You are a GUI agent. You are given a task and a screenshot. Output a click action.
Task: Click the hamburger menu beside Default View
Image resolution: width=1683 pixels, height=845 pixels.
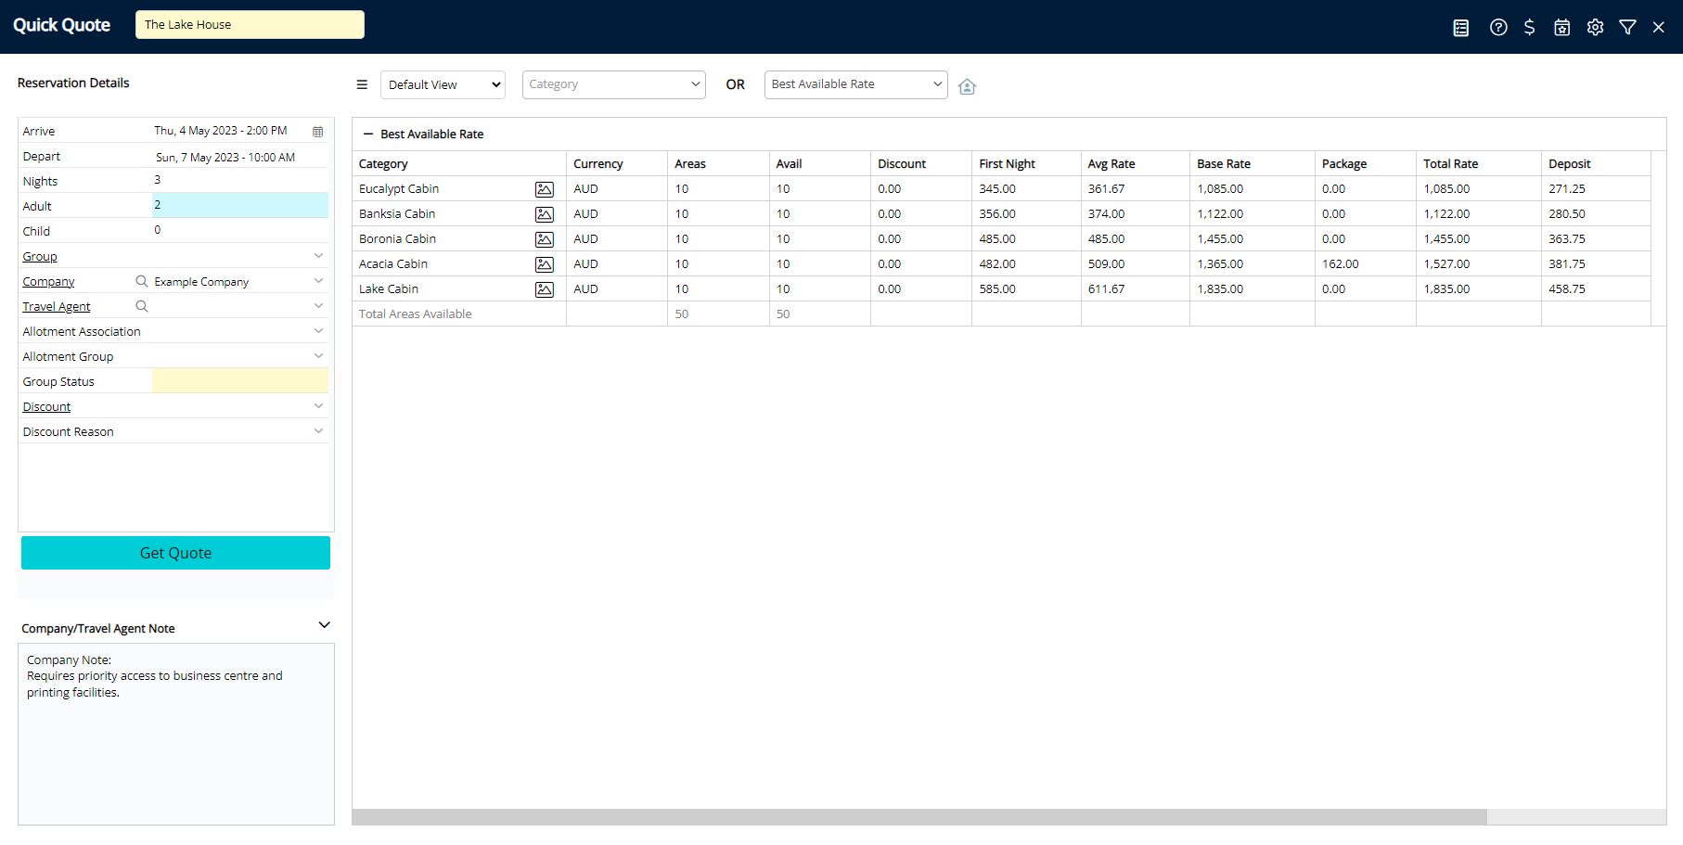point(362,84)
